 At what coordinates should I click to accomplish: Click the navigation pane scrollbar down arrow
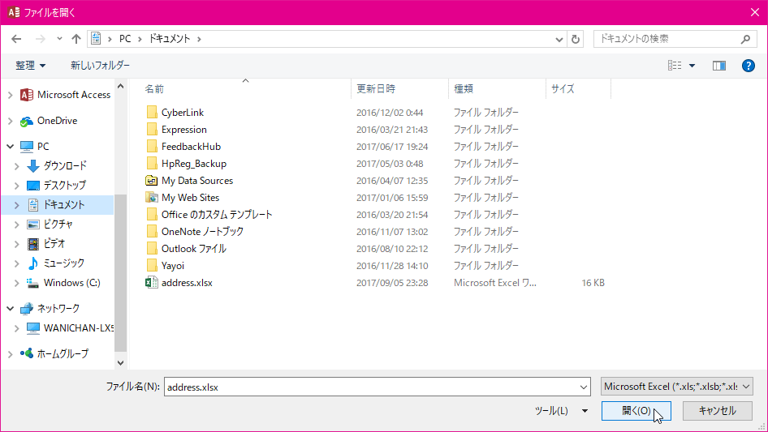pyautogui.click(x=120, y=363)
